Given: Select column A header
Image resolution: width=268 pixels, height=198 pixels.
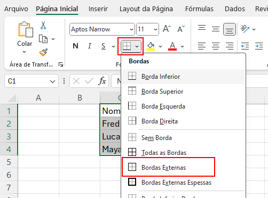Looking at the screenshot, I should (x=38, y=98).
